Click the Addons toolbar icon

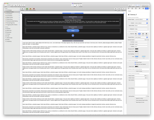(130, 5)
